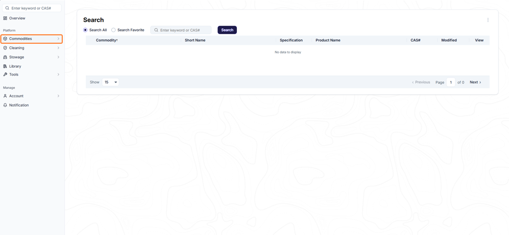Open the Commodities menu item
The image size is (509, 235).
click(x=32, y=39)
